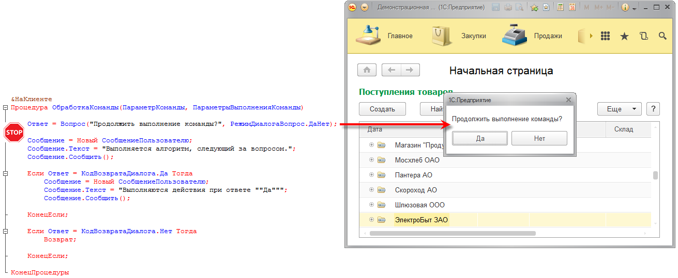
Task: Click the cash register icon for Продажи
Action: [x=514, y=35]
